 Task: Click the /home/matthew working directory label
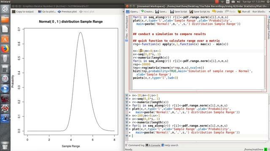(254, 149)
